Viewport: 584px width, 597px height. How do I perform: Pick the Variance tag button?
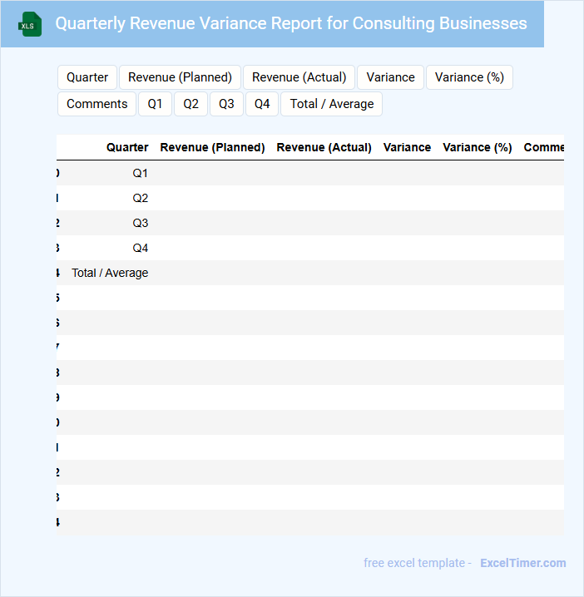(390, 77)
